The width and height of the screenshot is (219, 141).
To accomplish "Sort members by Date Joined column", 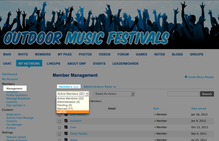I will click(198, 109).
